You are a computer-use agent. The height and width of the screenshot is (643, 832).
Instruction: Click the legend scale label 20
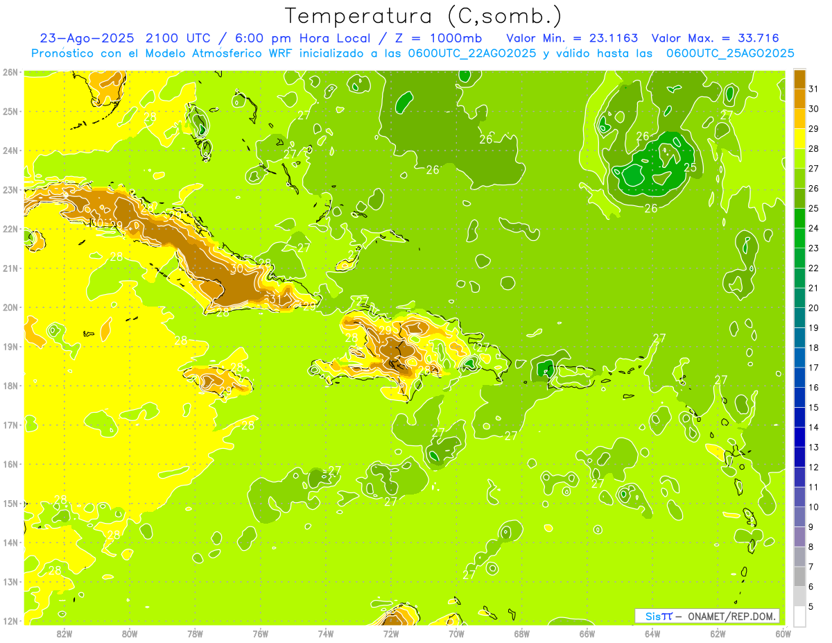814,307
